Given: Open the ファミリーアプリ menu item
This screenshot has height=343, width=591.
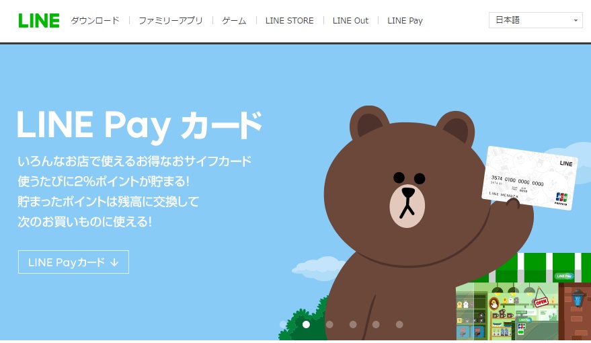Looking at the screenshot, I should [x=171, y=21].
